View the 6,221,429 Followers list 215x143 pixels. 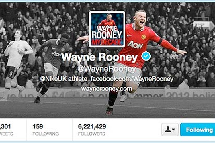coord(92,130)
